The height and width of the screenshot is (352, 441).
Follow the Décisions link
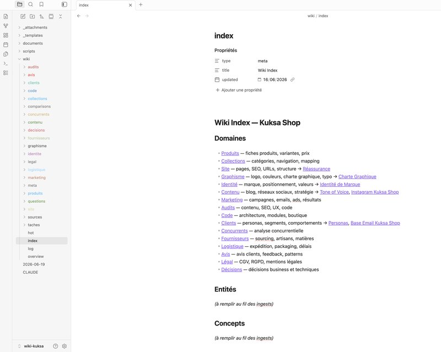pyautogui.click(x=232, y=269)
